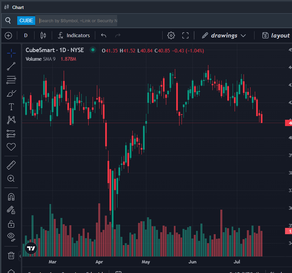The width and height of the screenshot is (292, 273).
Task: Click the open price value O41.35
Action: 110,51
